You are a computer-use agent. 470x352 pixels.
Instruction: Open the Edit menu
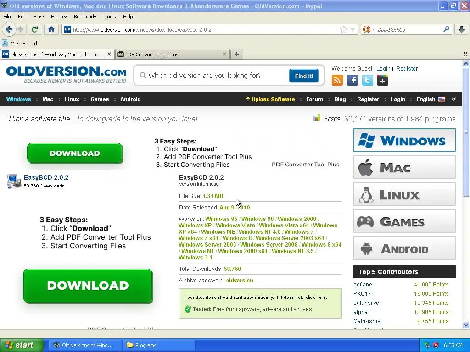click(x=22, y=16)
